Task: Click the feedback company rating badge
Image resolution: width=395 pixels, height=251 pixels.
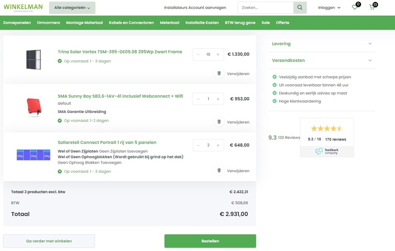Action: click(327, 138)
